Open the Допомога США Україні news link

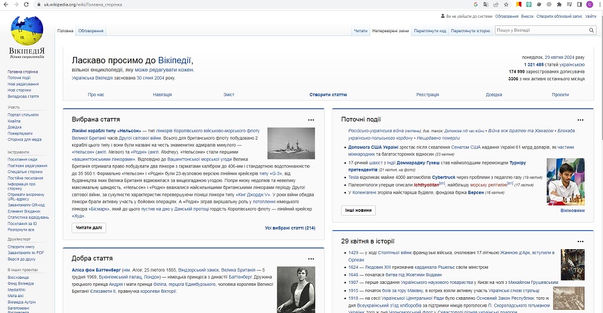pos(373,147)
